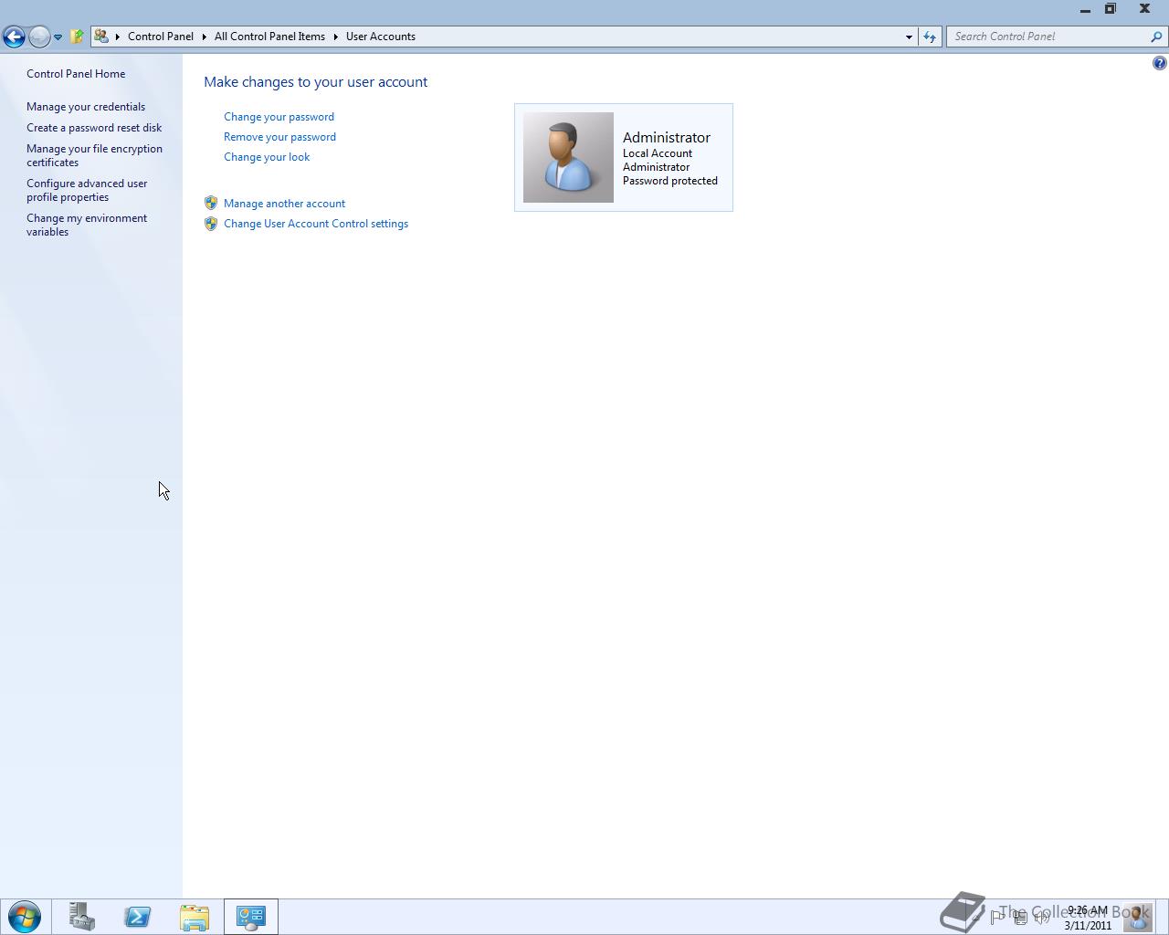Select All Control Panel Items breadcrumb
Viewport: 1169px width, 935px height.
(269, 37)
